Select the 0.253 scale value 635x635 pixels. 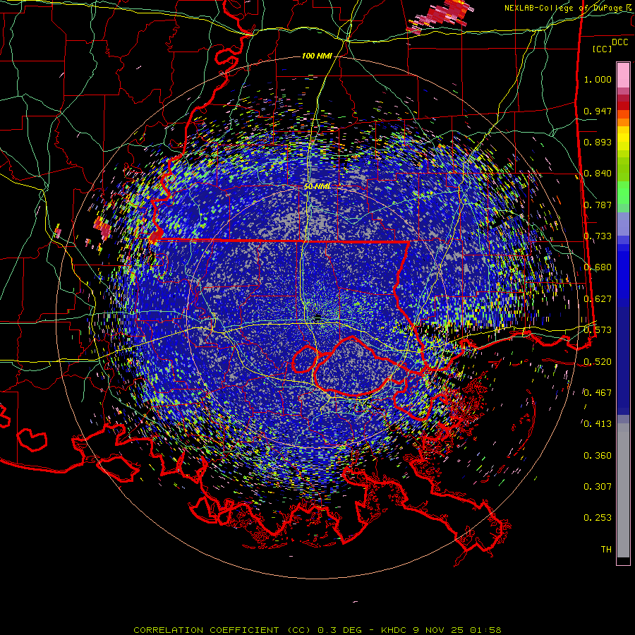point(598,518)
